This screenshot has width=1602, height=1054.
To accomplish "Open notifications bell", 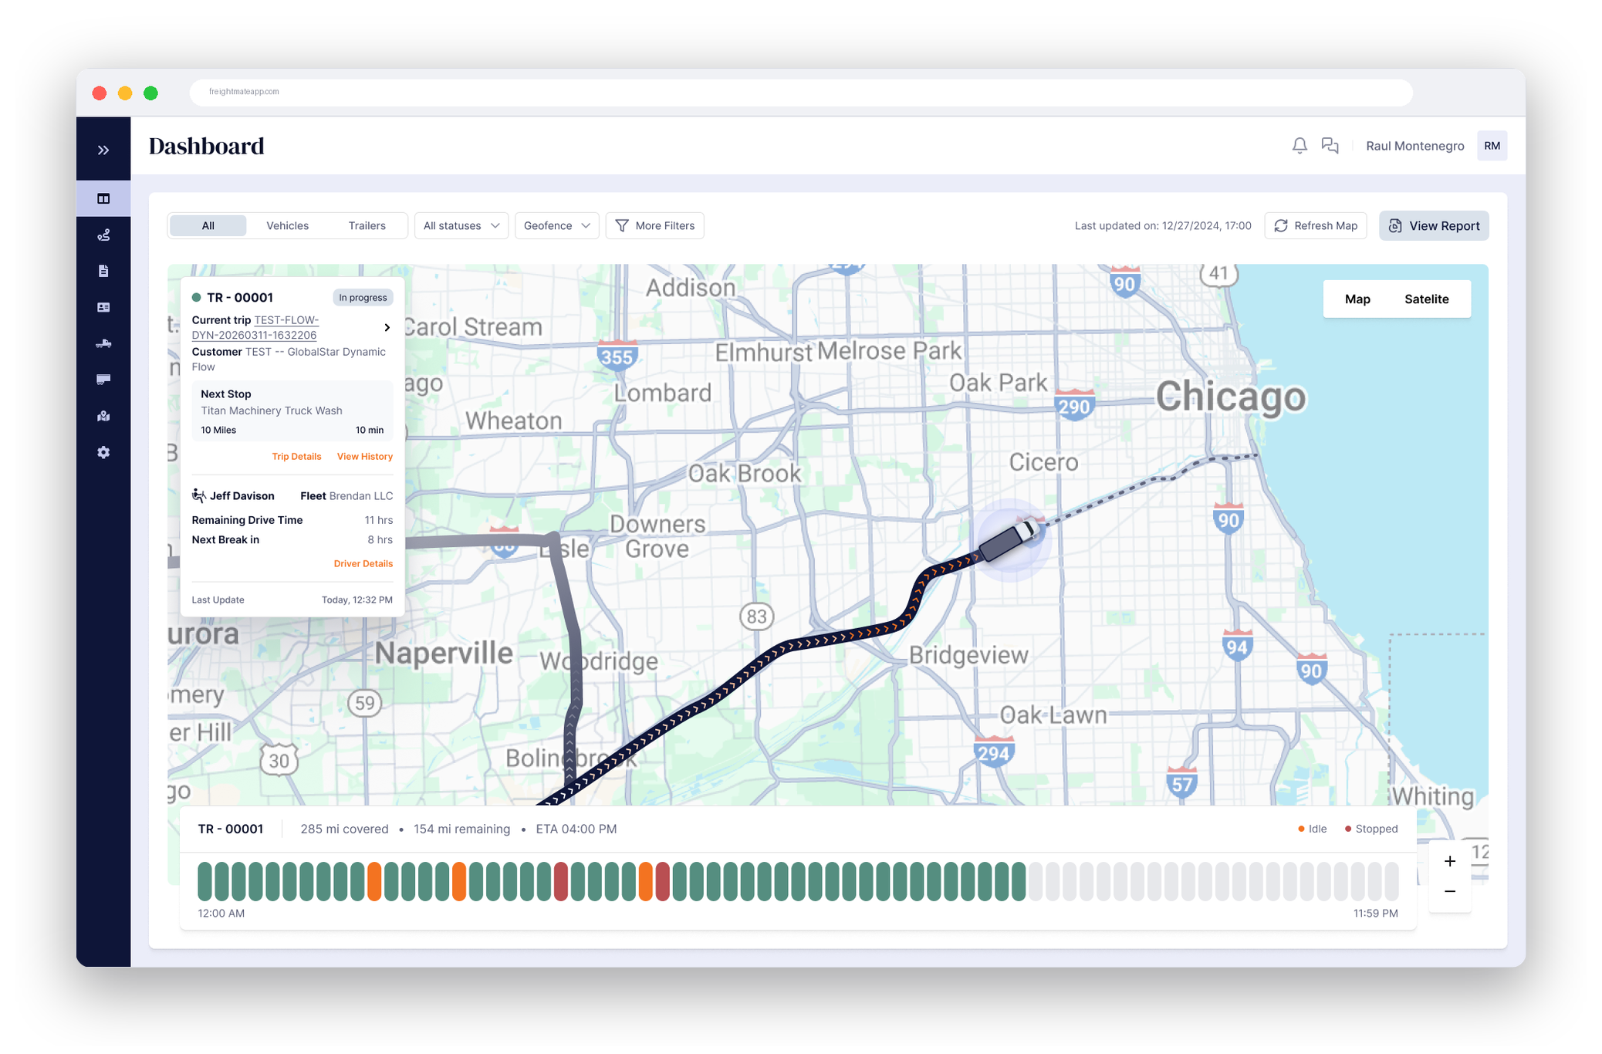I will (x=1300, y=146).
